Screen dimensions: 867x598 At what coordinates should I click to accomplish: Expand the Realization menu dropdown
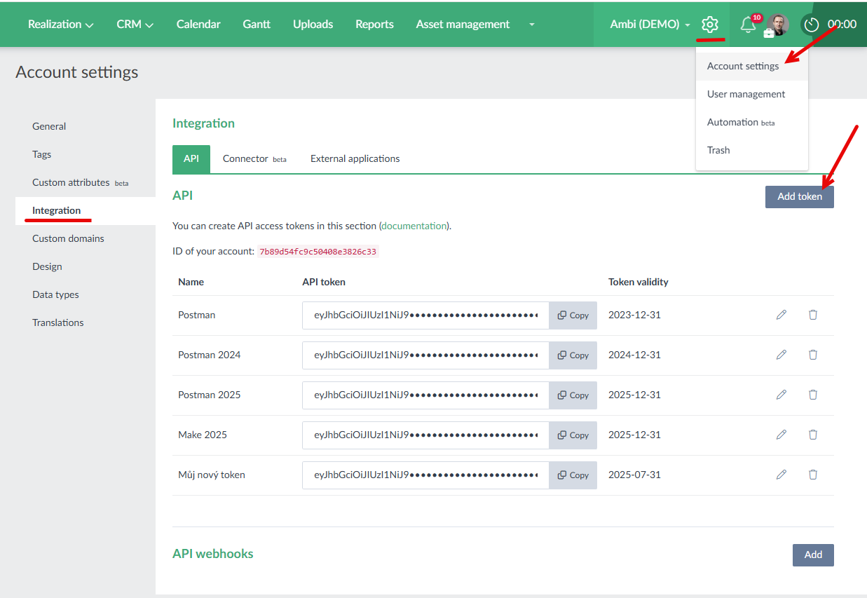pos(61,25)
